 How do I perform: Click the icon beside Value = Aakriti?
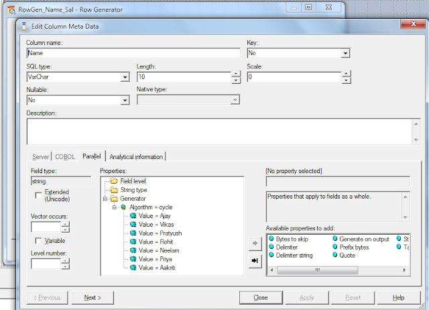[x=133, y=268]
